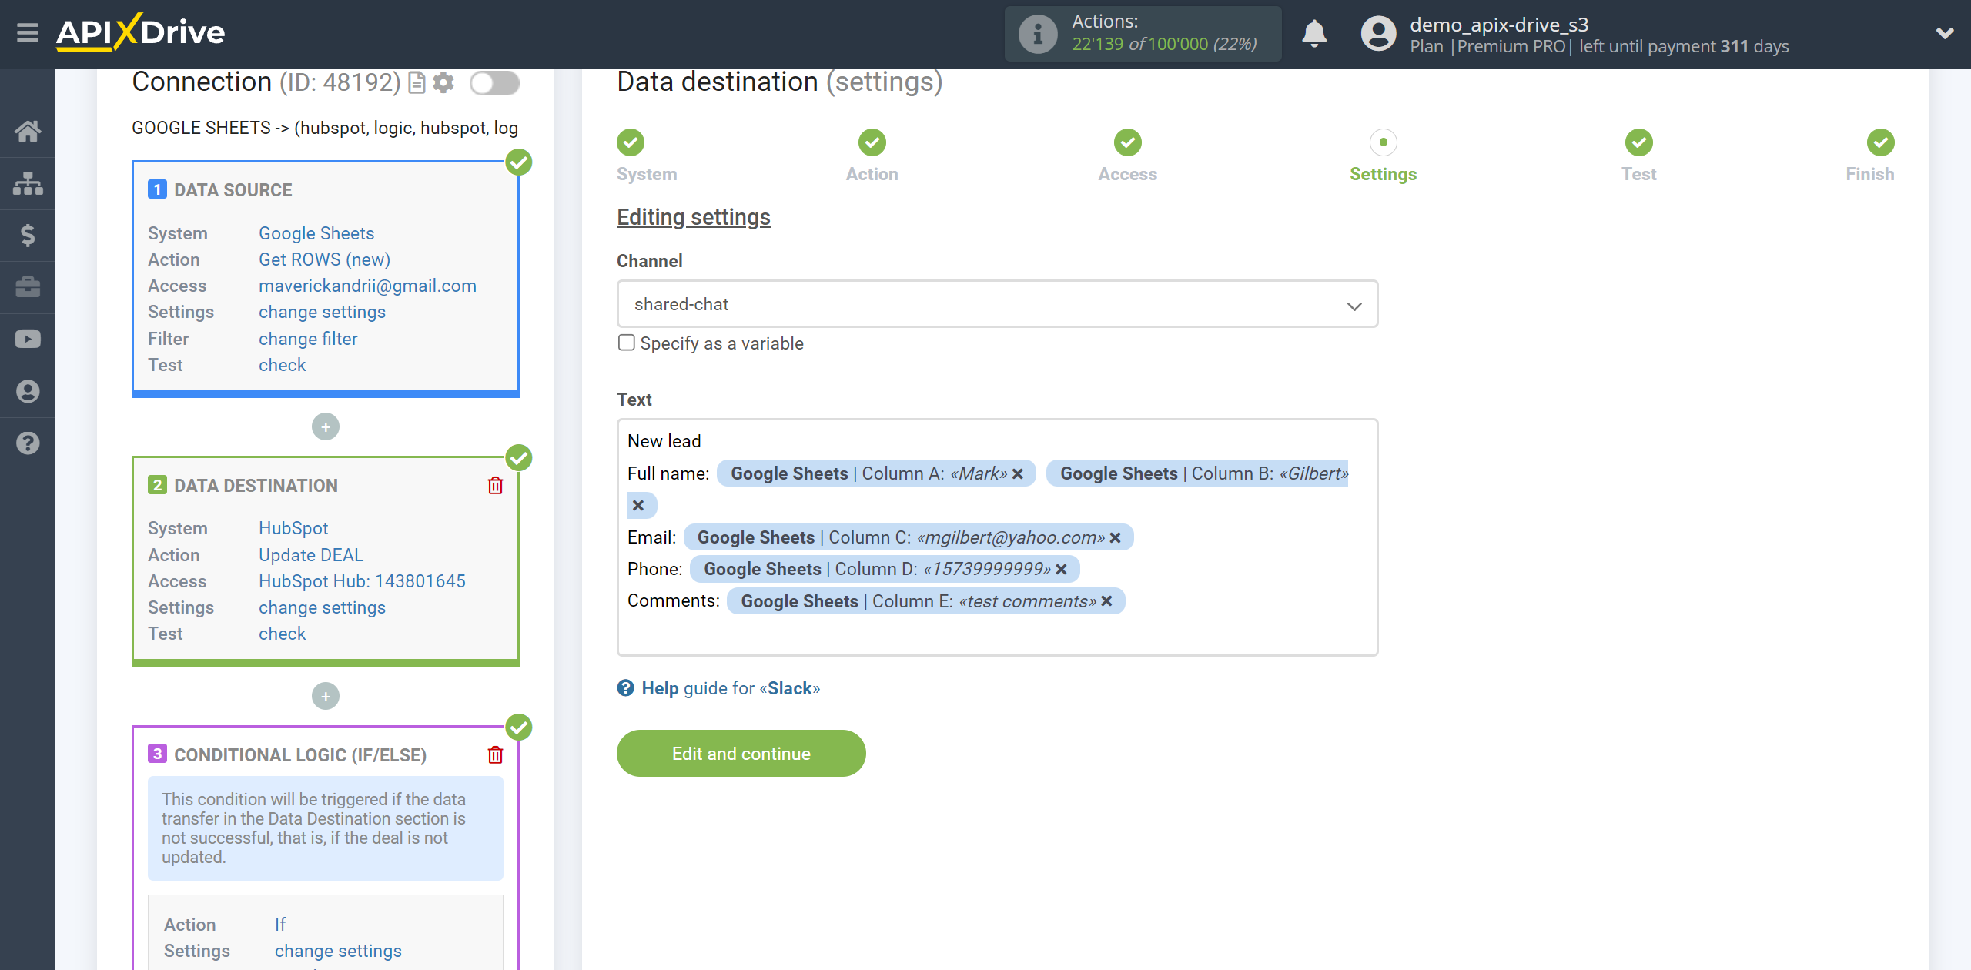The image size is (1971, 970).
Task: Enable the Specify as a variable checkbox
Action: [x=626, y=343]
